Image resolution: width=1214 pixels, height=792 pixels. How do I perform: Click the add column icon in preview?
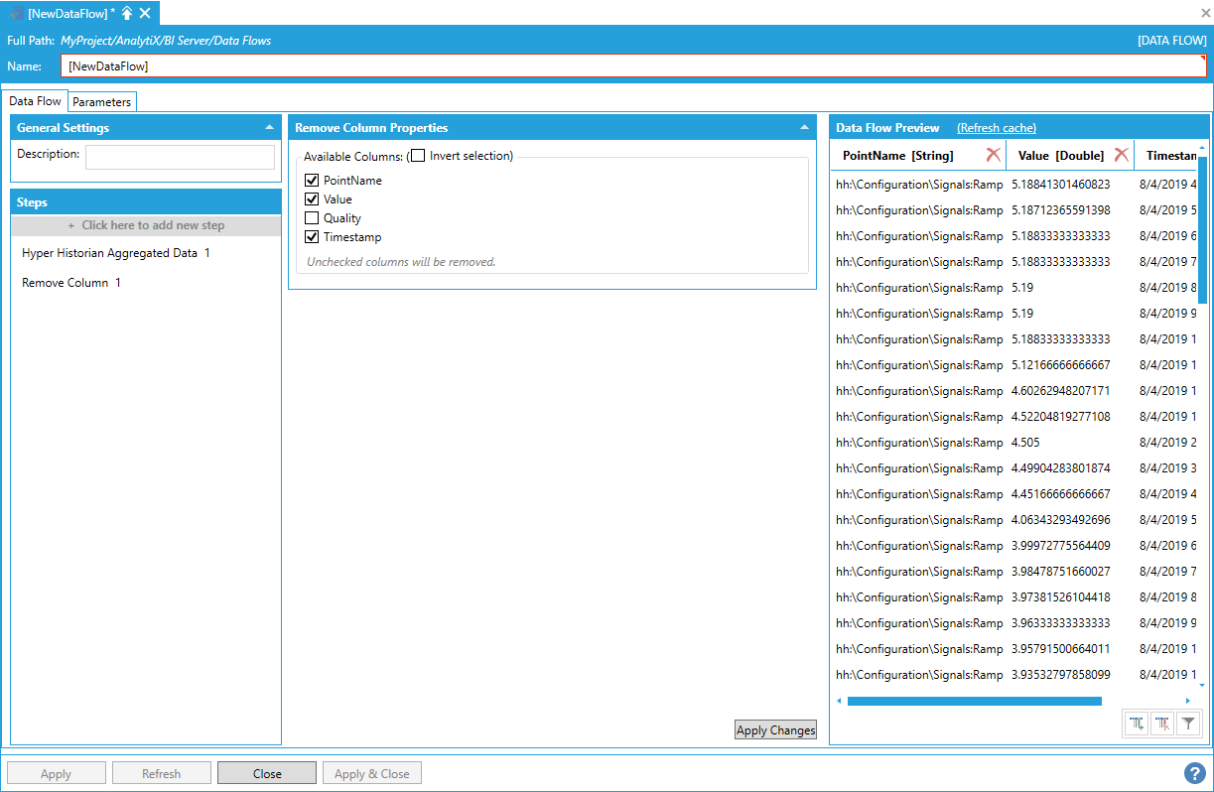tap(1137, 725)
